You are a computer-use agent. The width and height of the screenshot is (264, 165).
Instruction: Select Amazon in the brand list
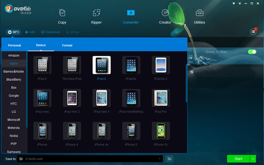point(14,56)
